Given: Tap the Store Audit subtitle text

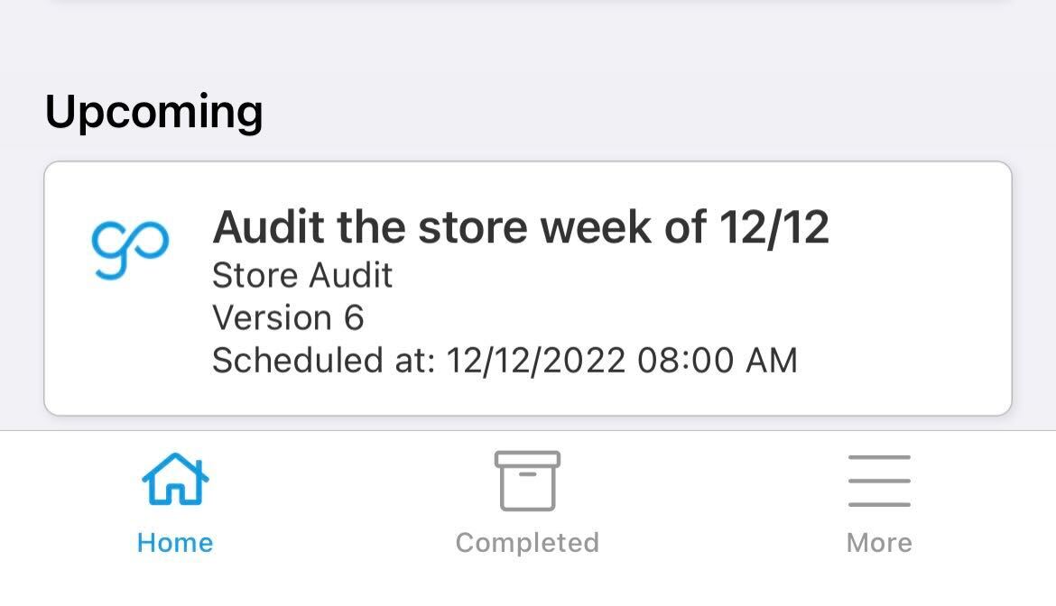Looking at the screenshot, I should point(301,275).
